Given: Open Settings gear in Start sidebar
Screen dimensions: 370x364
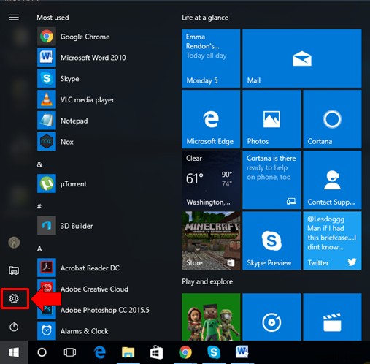Looking at the screenshot, I should pos(14,298).
